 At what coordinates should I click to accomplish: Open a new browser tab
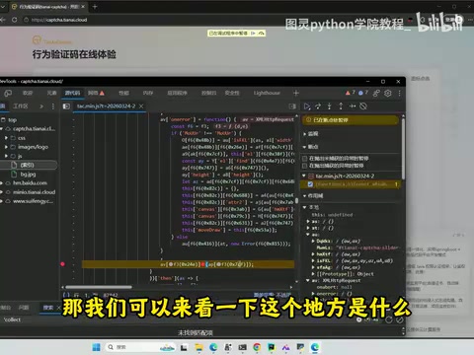pyautogui.click(x=95, y=7)
